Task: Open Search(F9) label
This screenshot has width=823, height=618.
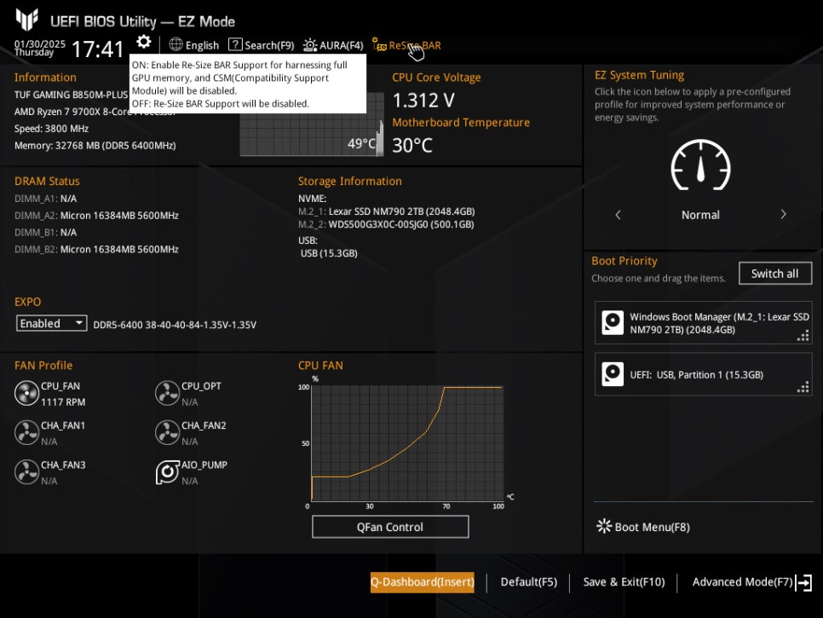Action: pos(269,46)
